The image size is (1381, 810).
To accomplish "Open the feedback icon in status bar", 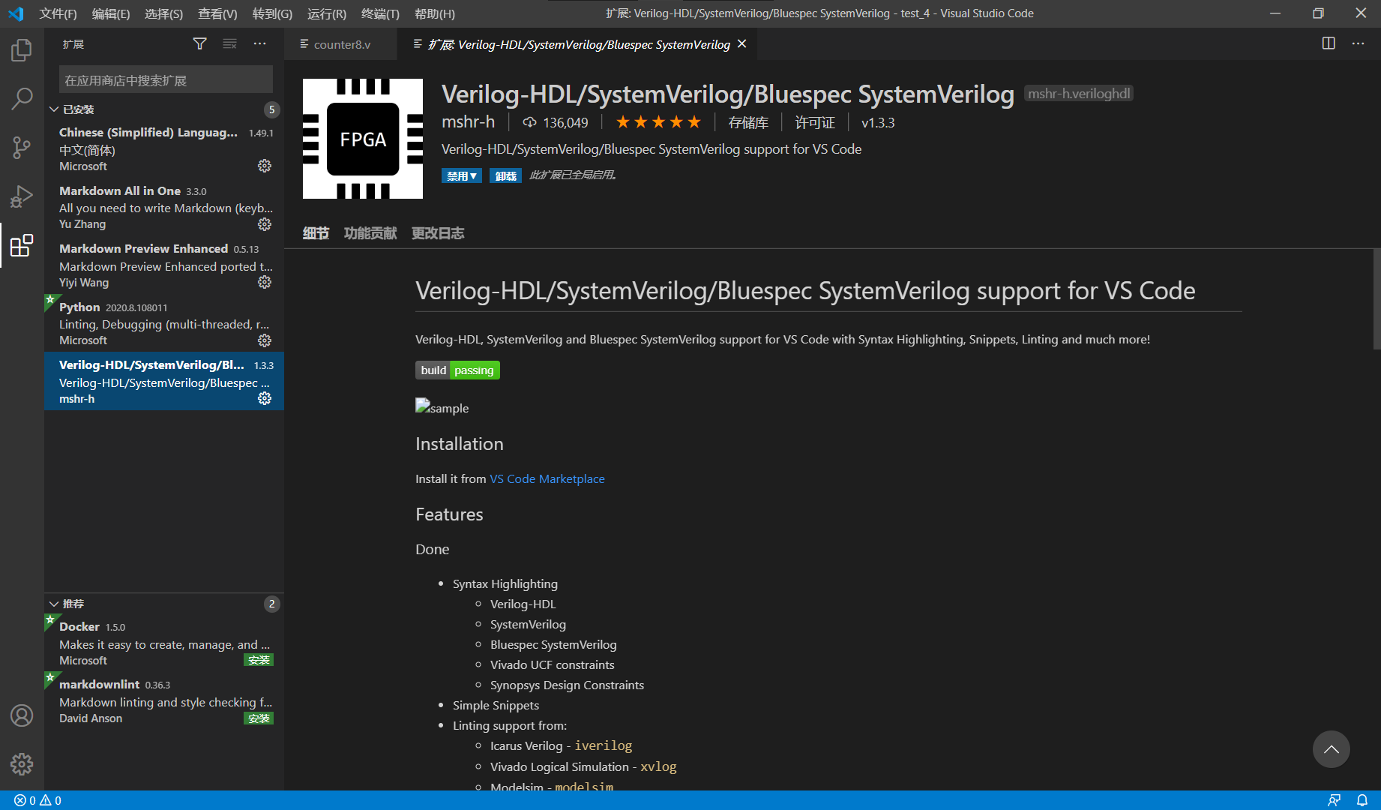I will coord(1335,800).
